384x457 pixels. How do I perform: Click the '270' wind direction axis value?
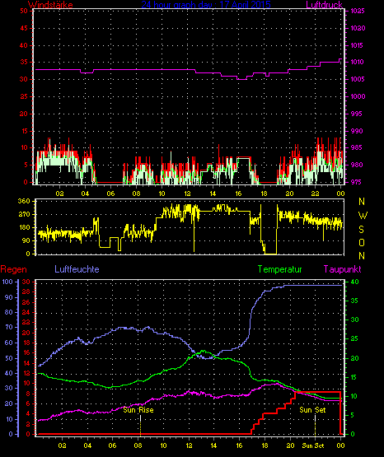click(24, 214)
